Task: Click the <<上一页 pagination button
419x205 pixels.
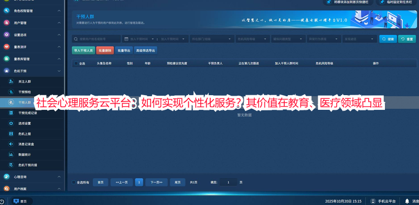Action: point(122,183)
